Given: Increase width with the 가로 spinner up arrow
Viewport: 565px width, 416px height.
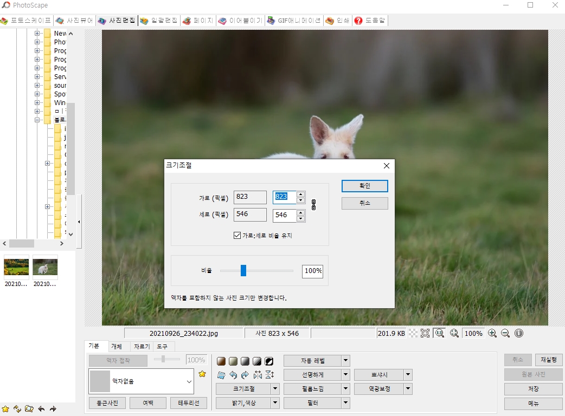Looking at the screenshot, I should pyautogui.click(x=301, y=194).
